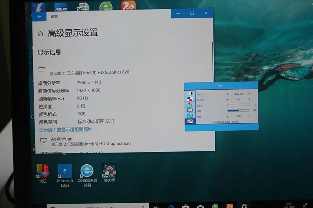Click the left arrow next to HDMI 2

[x=227, y=94]
